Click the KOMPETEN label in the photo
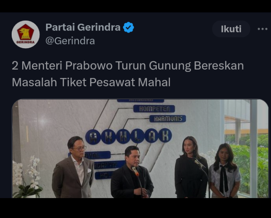This screenshot has height=218, width=271. coord(154,109)
